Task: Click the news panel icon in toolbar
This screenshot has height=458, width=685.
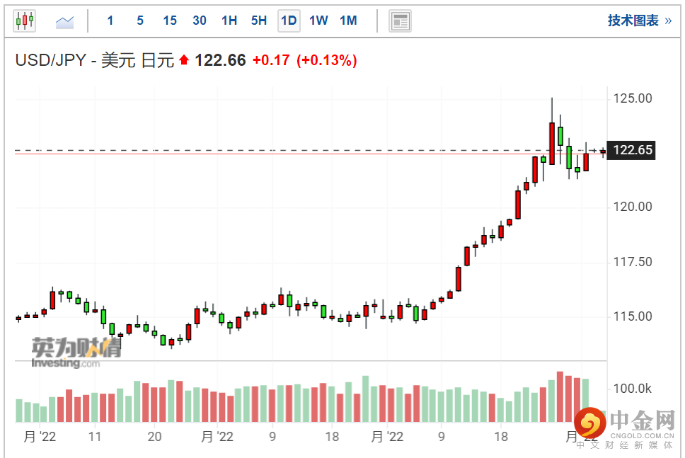Action: click(400, 21)
